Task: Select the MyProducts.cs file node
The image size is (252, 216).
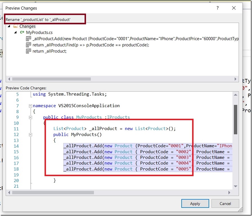Action: pos(39,32)
